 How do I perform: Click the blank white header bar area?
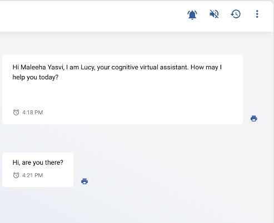(93, 16)
